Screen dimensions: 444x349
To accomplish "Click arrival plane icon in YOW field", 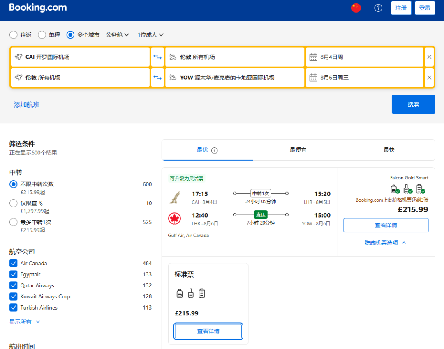I will pyautogui.click(x=173, y=78).
